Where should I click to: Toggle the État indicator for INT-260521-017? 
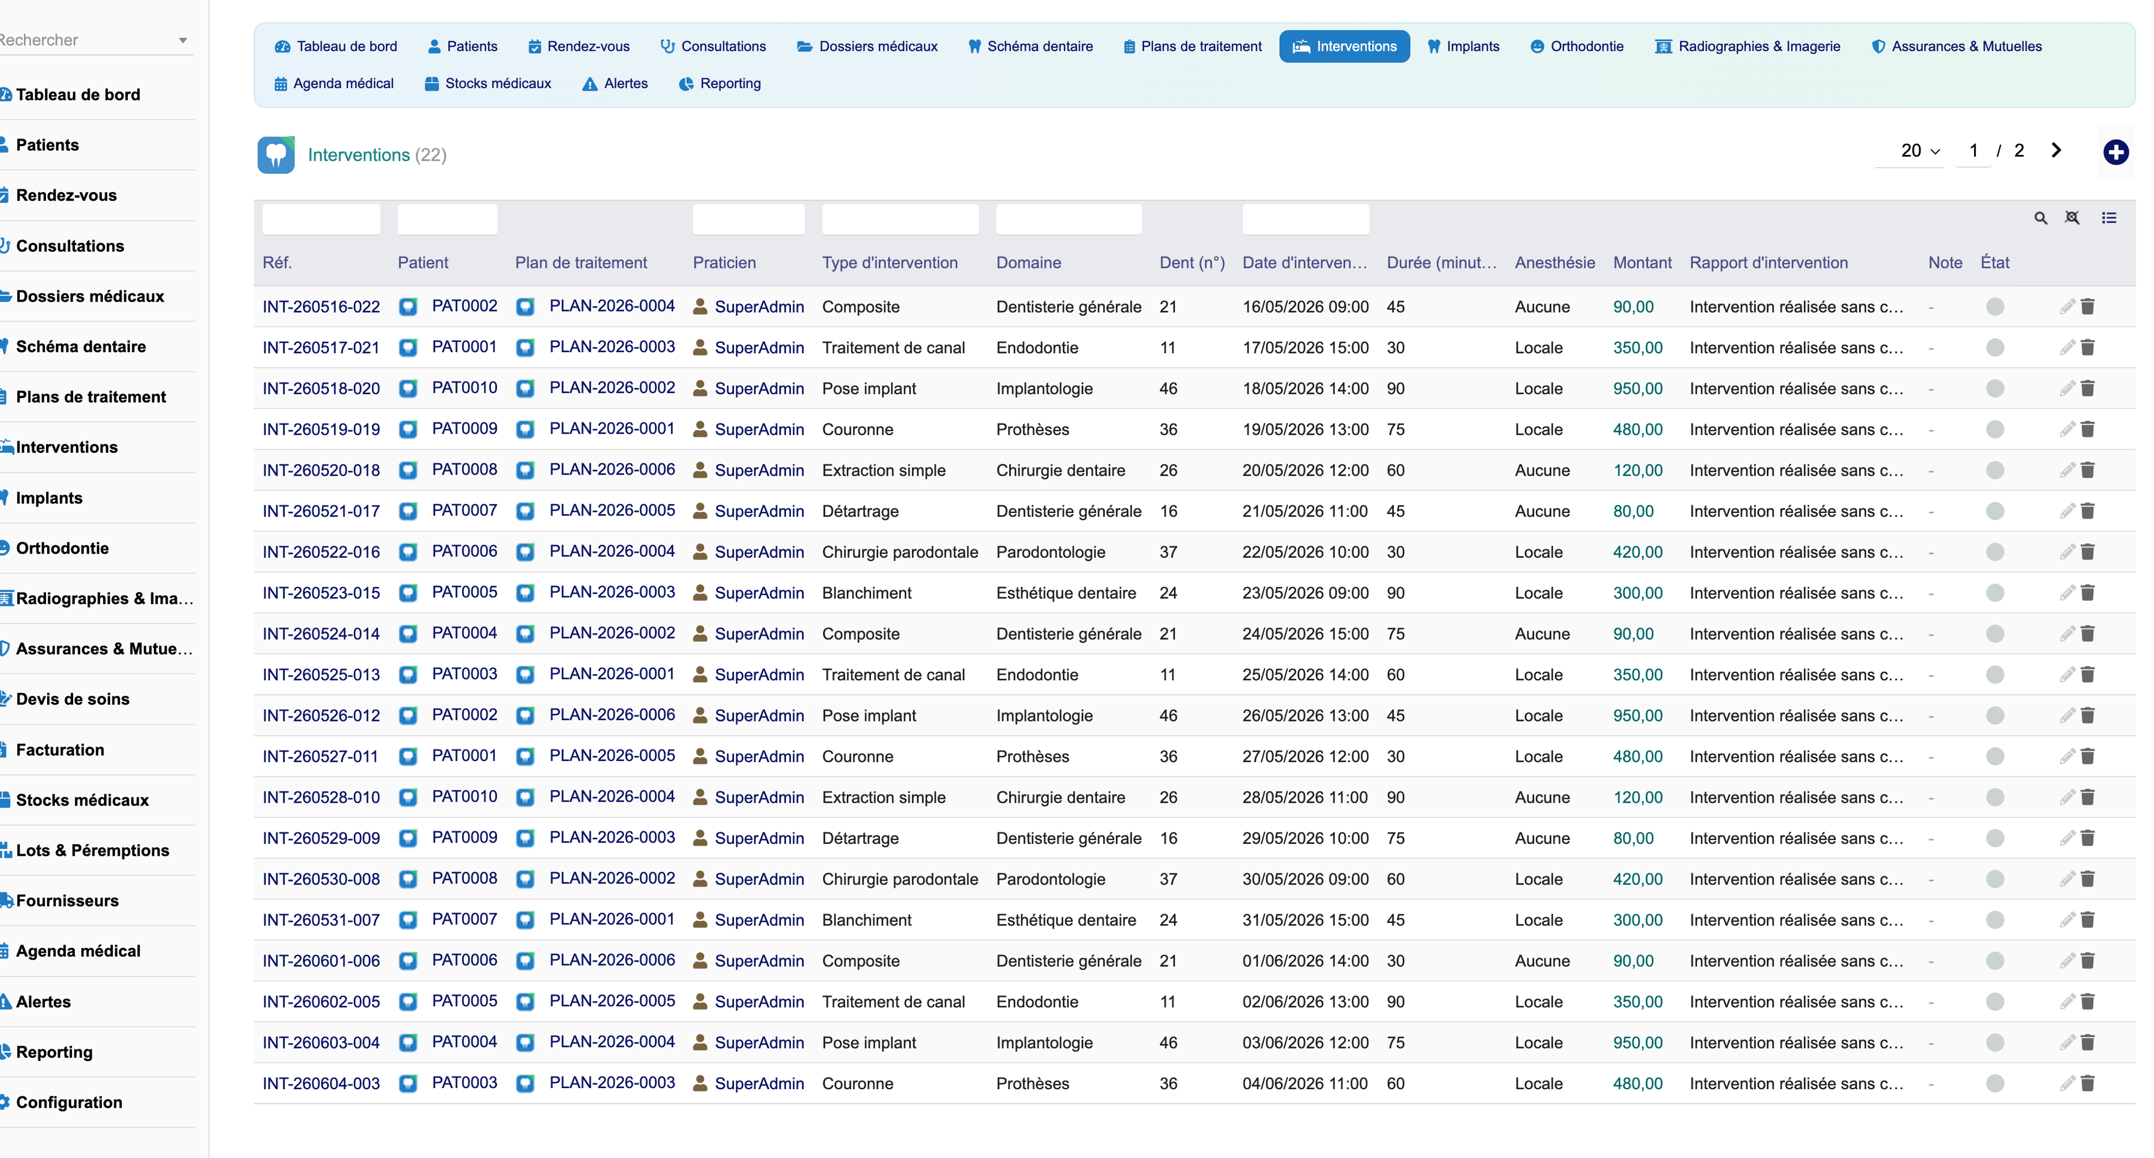[1995, 511]
